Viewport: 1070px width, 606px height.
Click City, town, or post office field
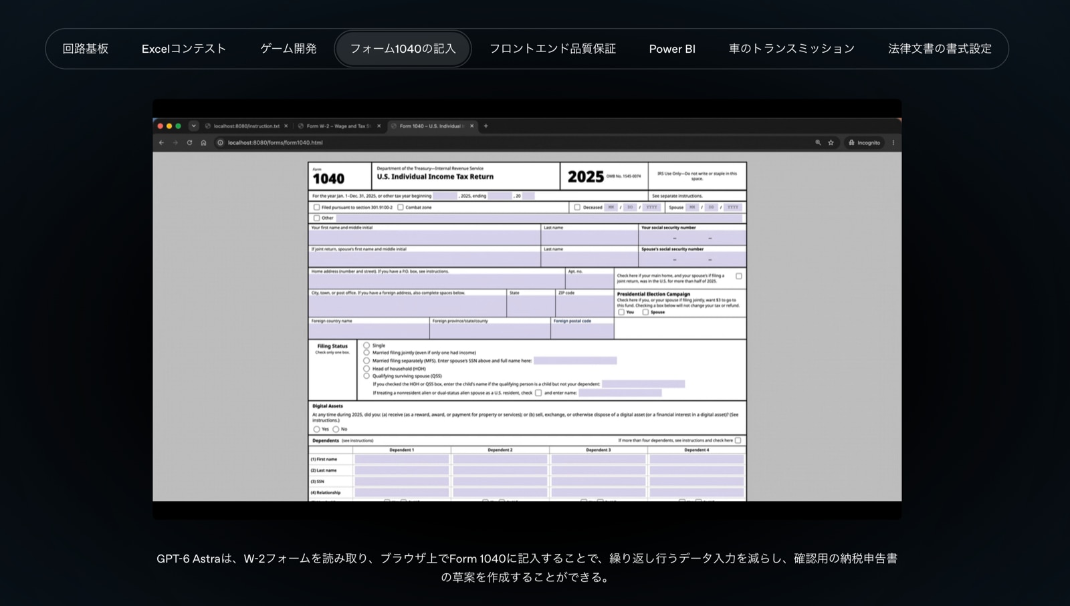click(x=407, y=306)
